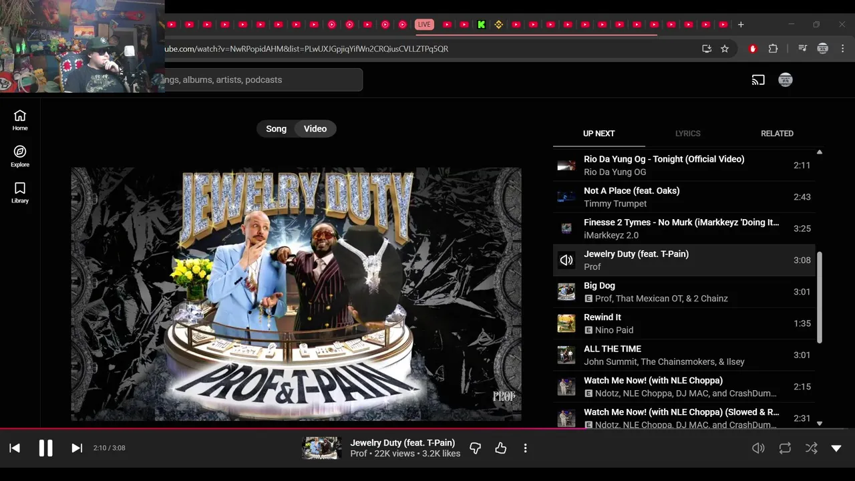Play ALL THE TIME from queue
The image size is (855, 481).
click(x=684, y=355)
